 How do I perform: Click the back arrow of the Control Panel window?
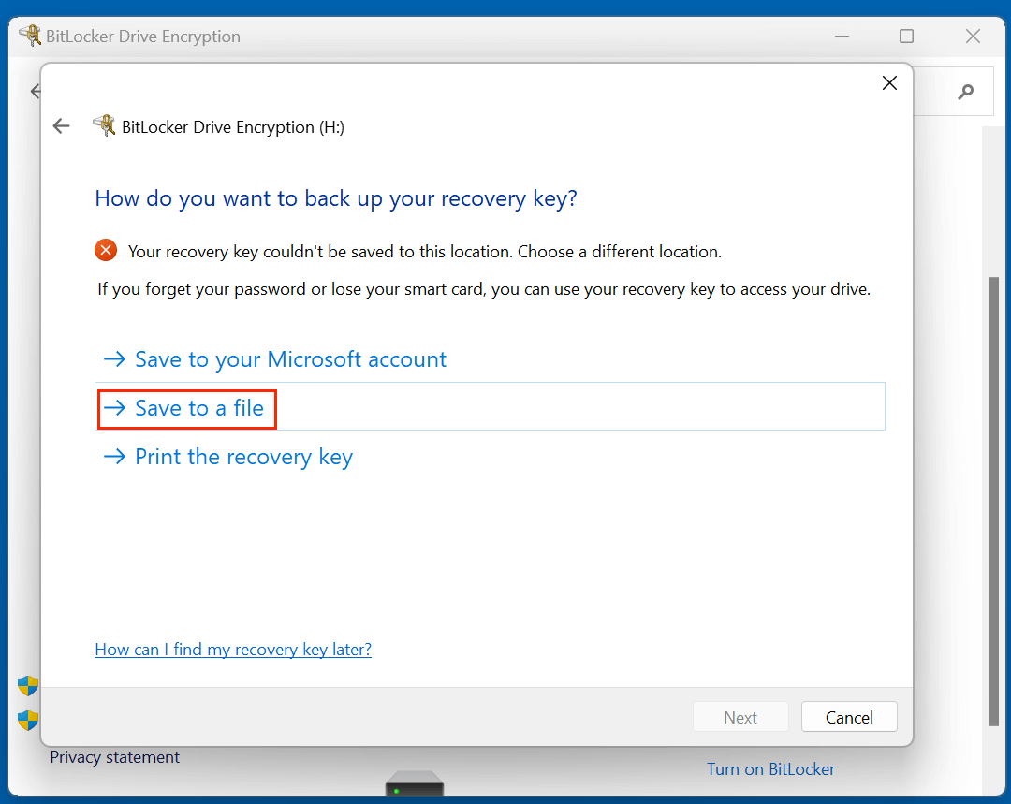[x=35, y=91]
